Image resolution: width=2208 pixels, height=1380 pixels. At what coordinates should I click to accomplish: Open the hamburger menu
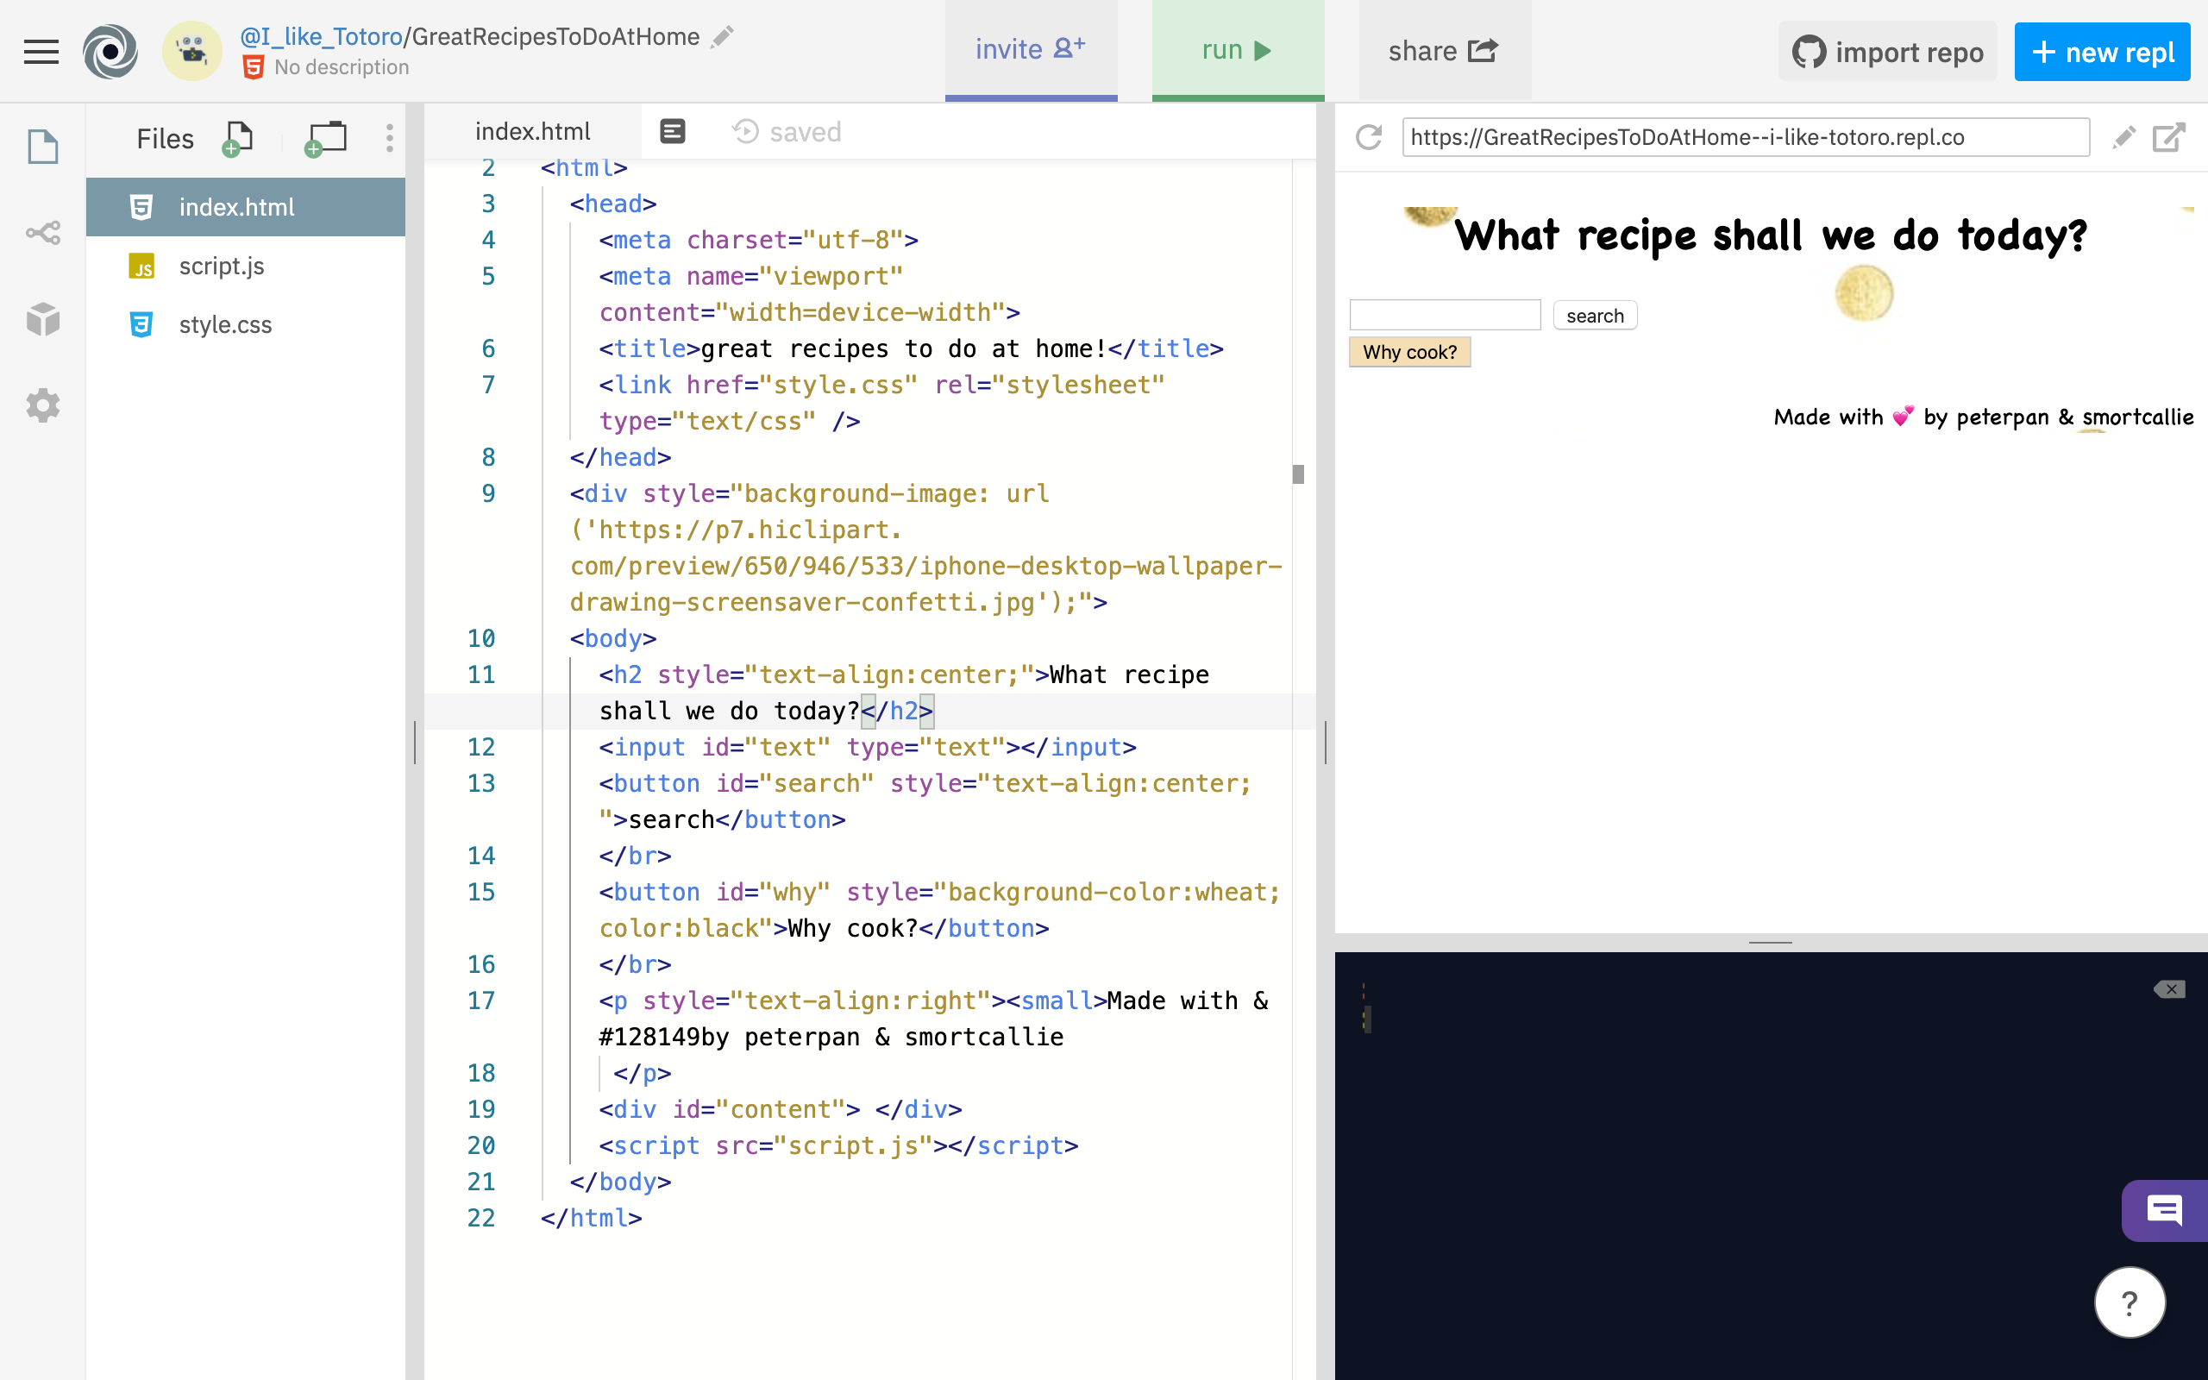coord(41,51)
